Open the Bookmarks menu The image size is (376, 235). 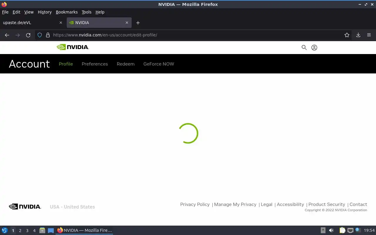67,12
